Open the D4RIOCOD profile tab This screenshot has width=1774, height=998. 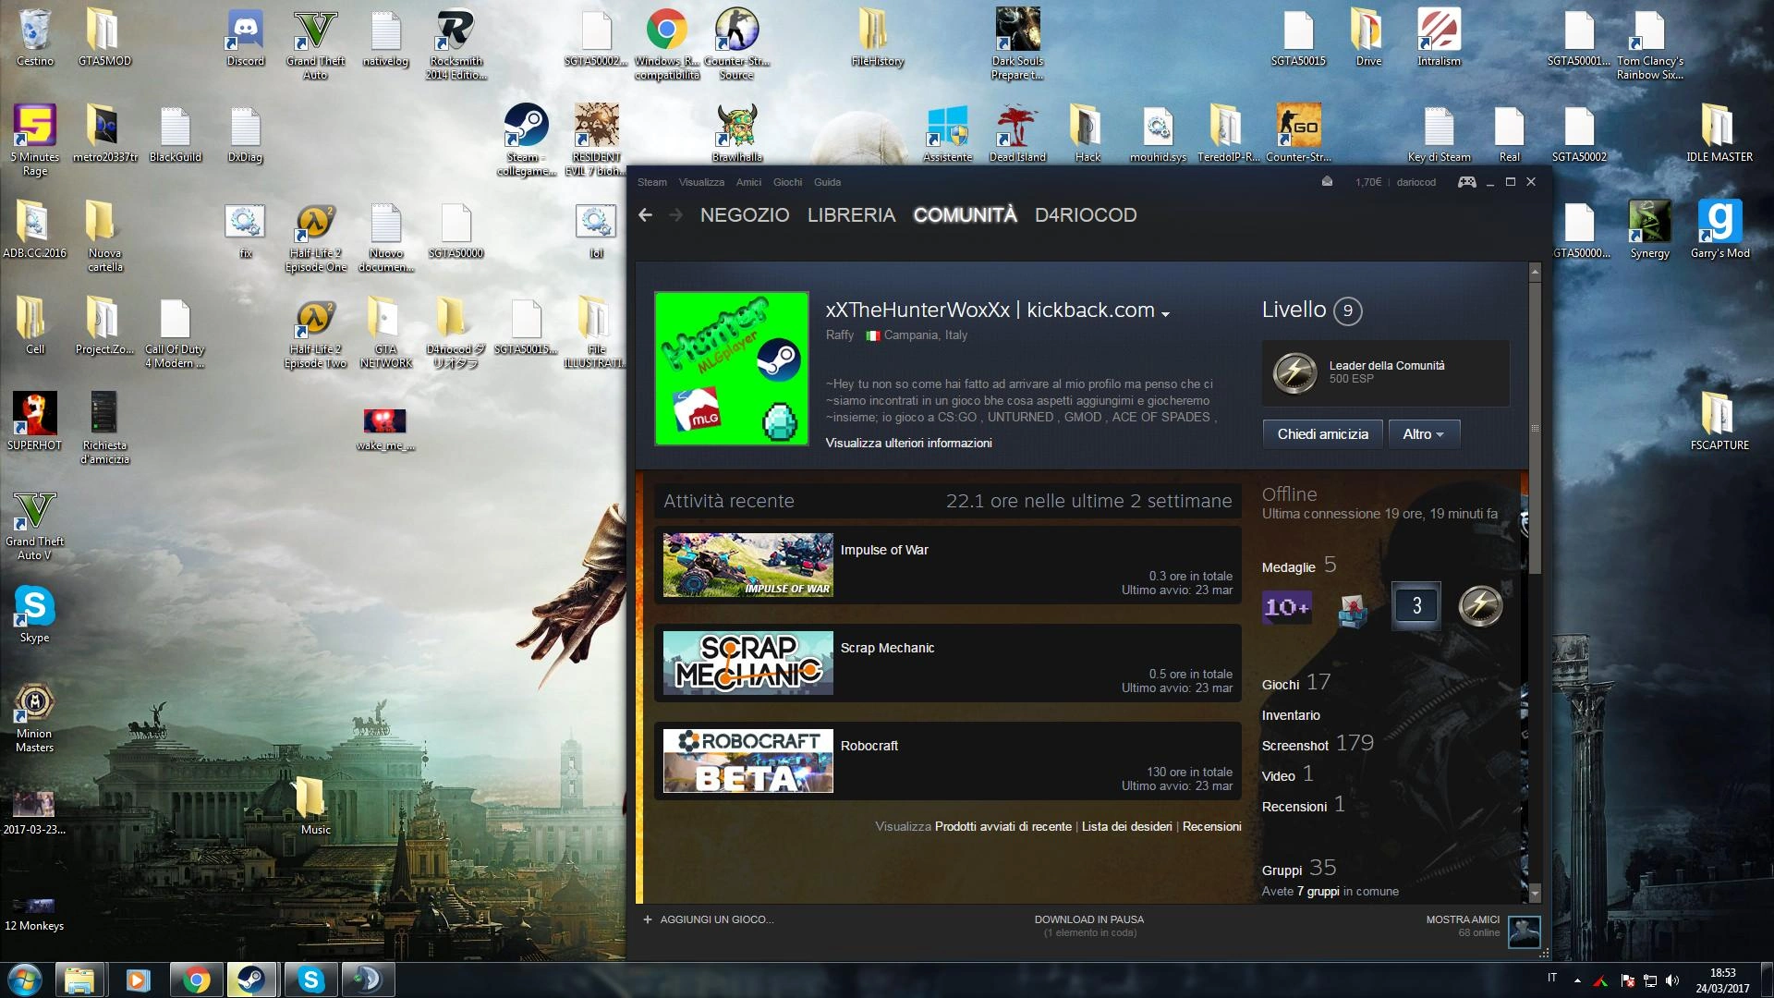coord(1086,215)
